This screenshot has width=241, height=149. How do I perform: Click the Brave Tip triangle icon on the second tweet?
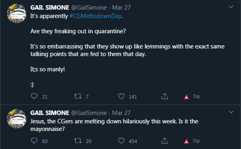187,141
